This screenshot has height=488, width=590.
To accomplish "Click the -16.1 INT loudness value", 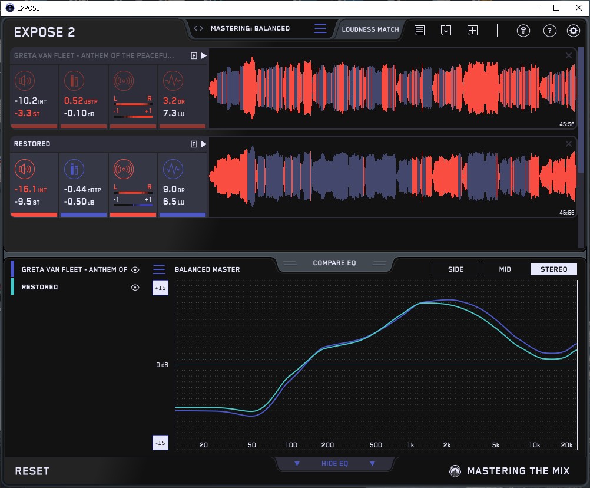I will click(31, 189).
